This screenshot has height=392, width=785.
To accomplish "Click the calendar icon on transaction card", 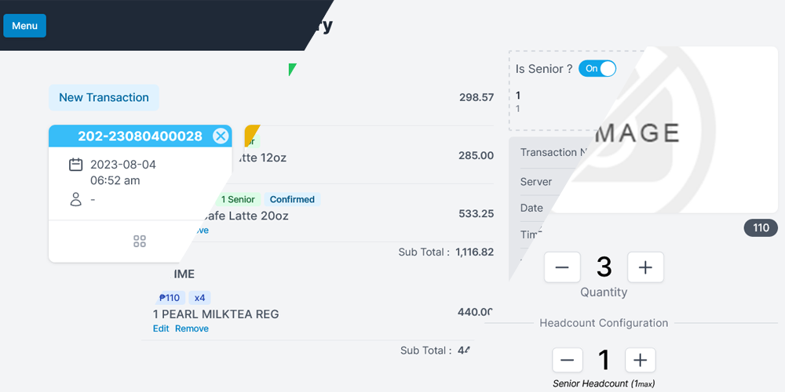I will 75,165.
